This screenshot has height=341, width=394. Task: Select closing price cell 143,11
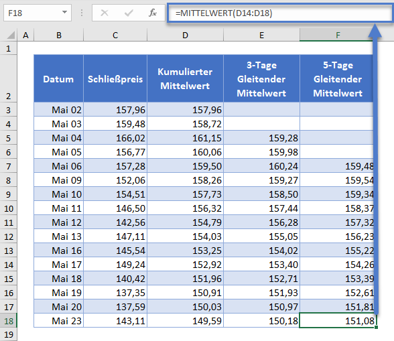coord(115,321)
